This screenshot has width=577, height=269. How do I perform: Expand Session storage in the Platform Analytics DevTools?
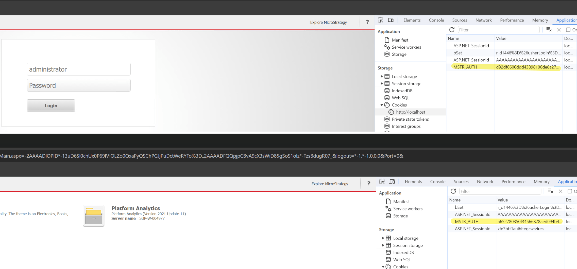coord(383,245)
